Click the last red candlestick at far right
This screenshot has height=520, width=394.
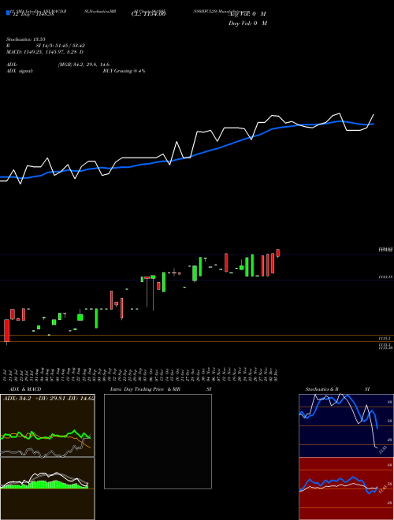(278, 253)
